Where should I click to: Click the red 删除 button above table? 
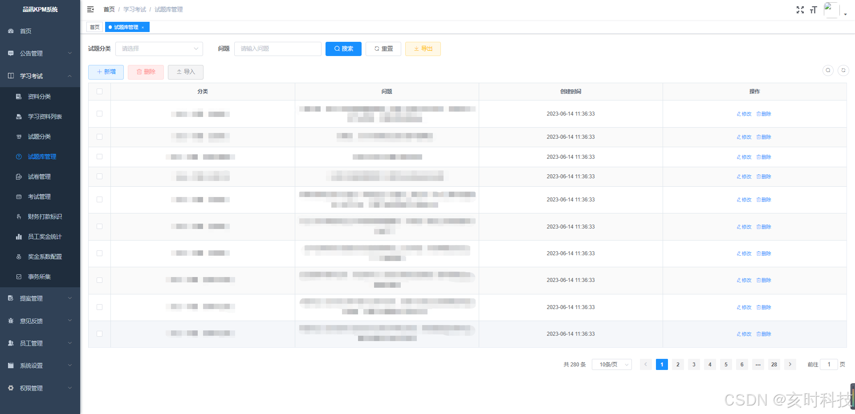click(x=146, y=72)
